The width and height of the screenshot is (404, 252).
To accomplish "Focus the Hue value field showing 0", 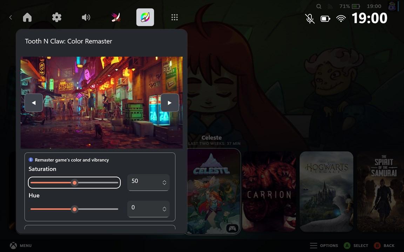I will coord(148,209).
